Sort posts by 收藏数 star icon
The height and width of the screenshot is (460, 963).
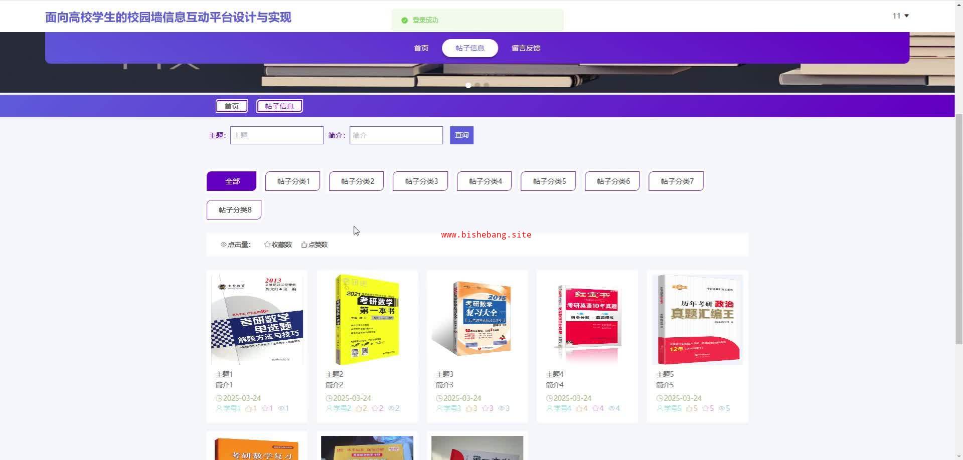click(x=267, y=245)
